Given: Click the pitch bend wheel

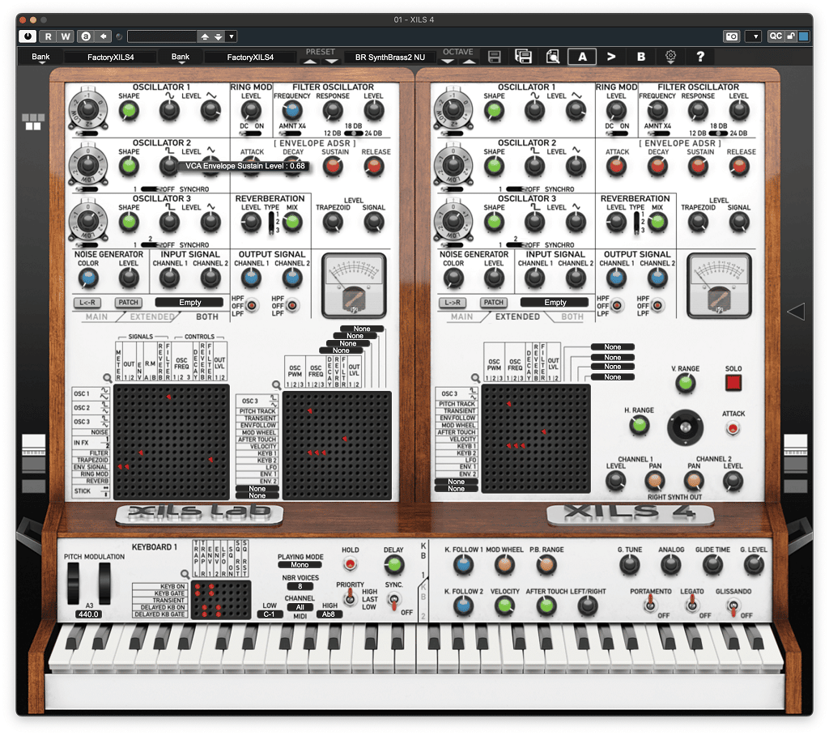Looking at the screenshot, I should coord(73,583).
